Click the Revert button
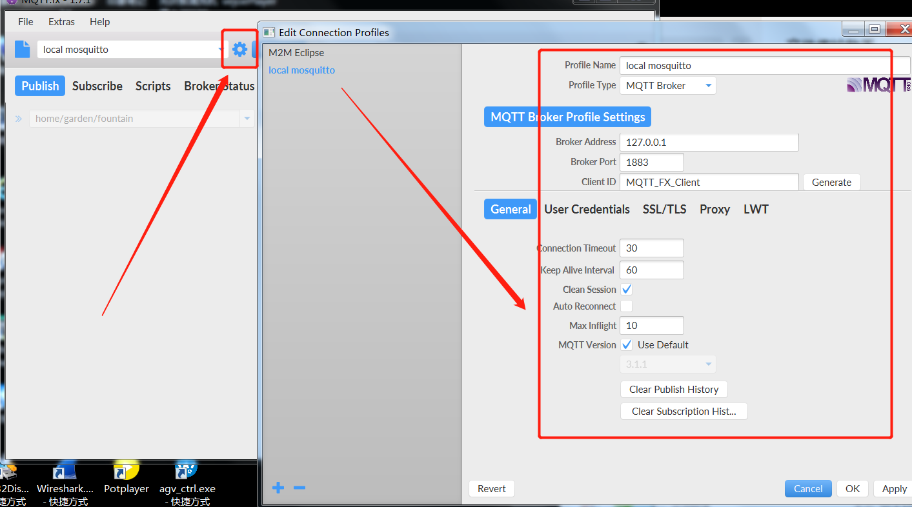This screenshot has width=912, height=507. 492,488
